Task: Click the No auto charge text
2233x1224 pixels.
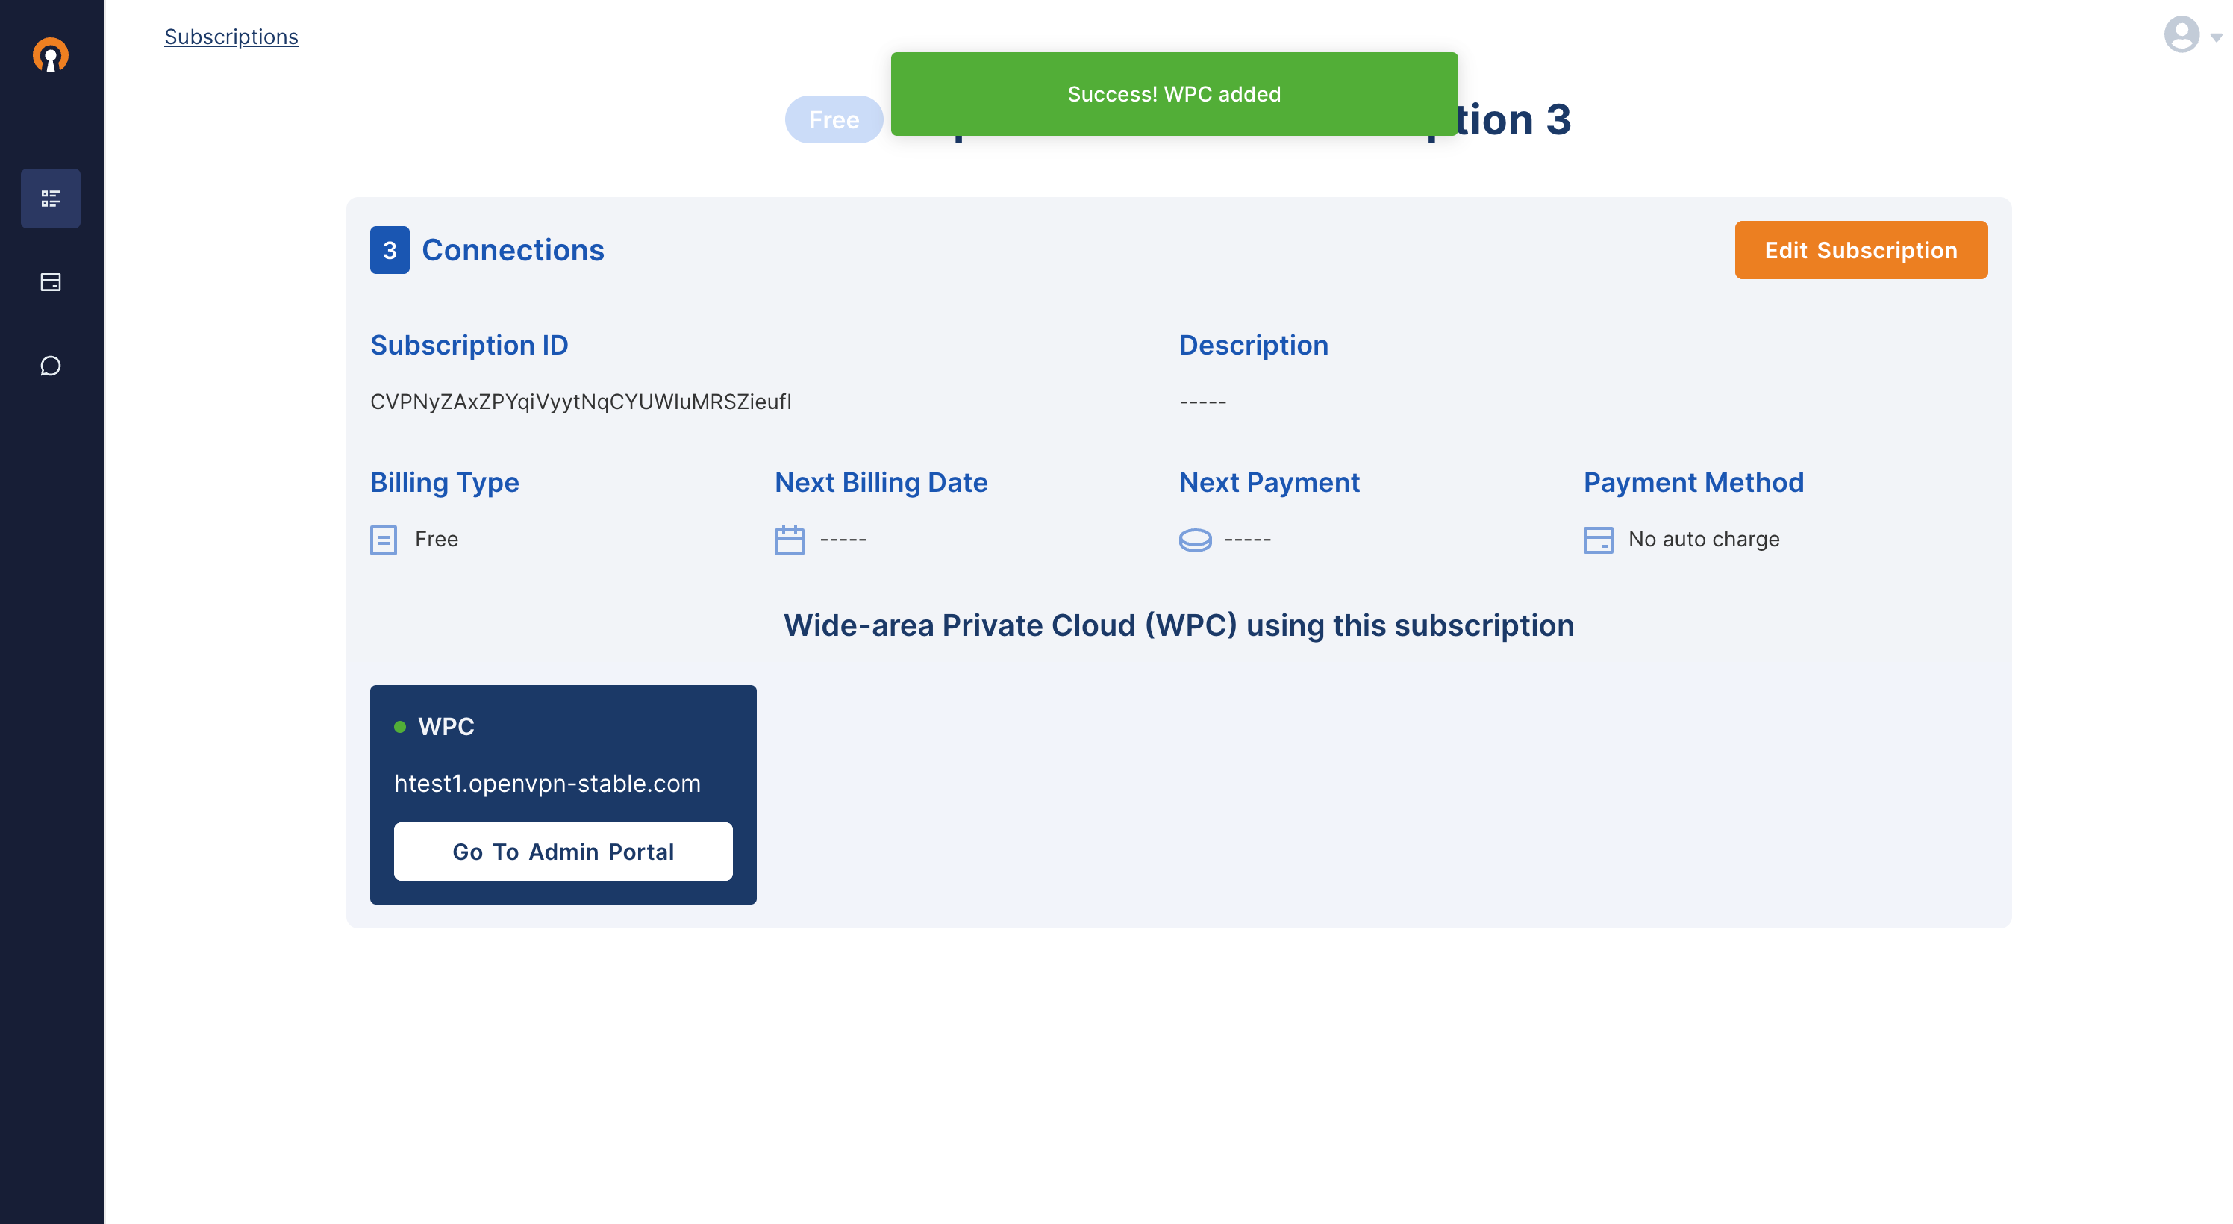Action: (1702, 539)
